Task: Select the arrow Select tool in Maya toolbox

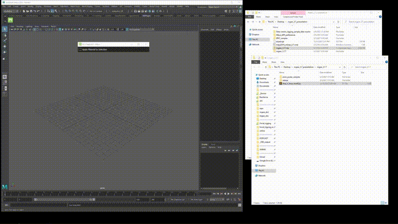Action: 4,29
